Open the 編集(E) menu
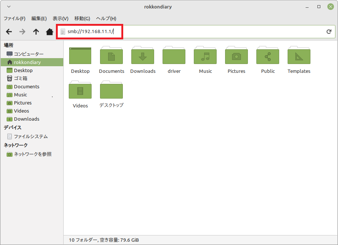This screenshot has height=245, width=338. (39, 18)
